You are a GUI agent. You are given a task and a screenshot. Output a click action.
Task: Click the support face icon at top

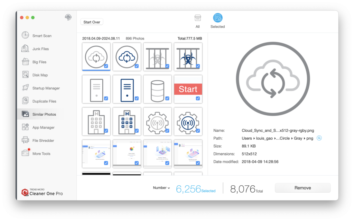[68, 17]
